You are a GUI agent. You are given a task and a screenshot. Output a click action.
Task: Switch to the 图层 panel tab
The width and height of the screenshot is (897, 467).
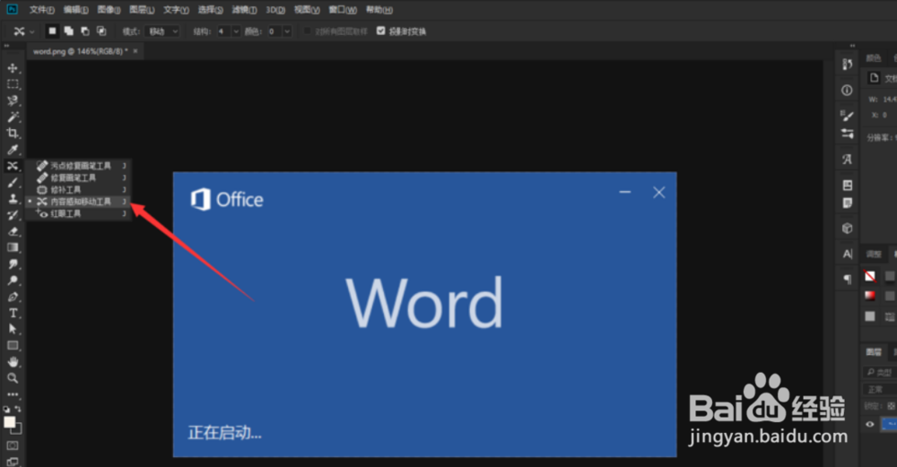pyautogui.click(x=874, y=352)
